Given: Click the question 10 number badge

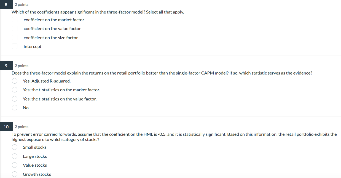Looking at the screenshot, I should 6,126.
